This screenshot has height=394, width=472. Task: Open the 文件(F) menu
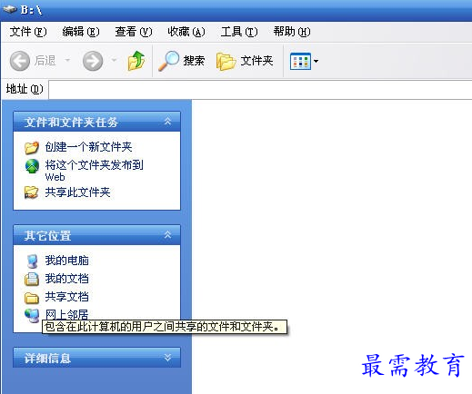tap(28, 32)
